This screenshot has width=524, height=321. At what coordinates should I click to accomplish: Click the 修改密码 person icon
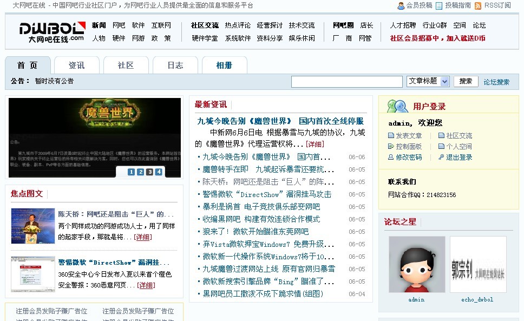tap(391, 158)
